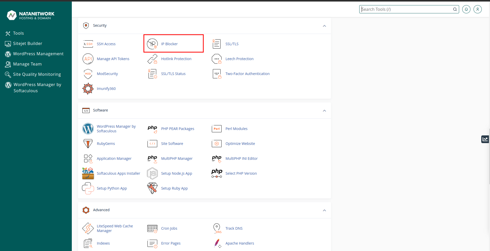The height and width of the screenshot is (251, 490).
Task: Click the PHP PEAR Packages icon
Action: tap(152, 129)
